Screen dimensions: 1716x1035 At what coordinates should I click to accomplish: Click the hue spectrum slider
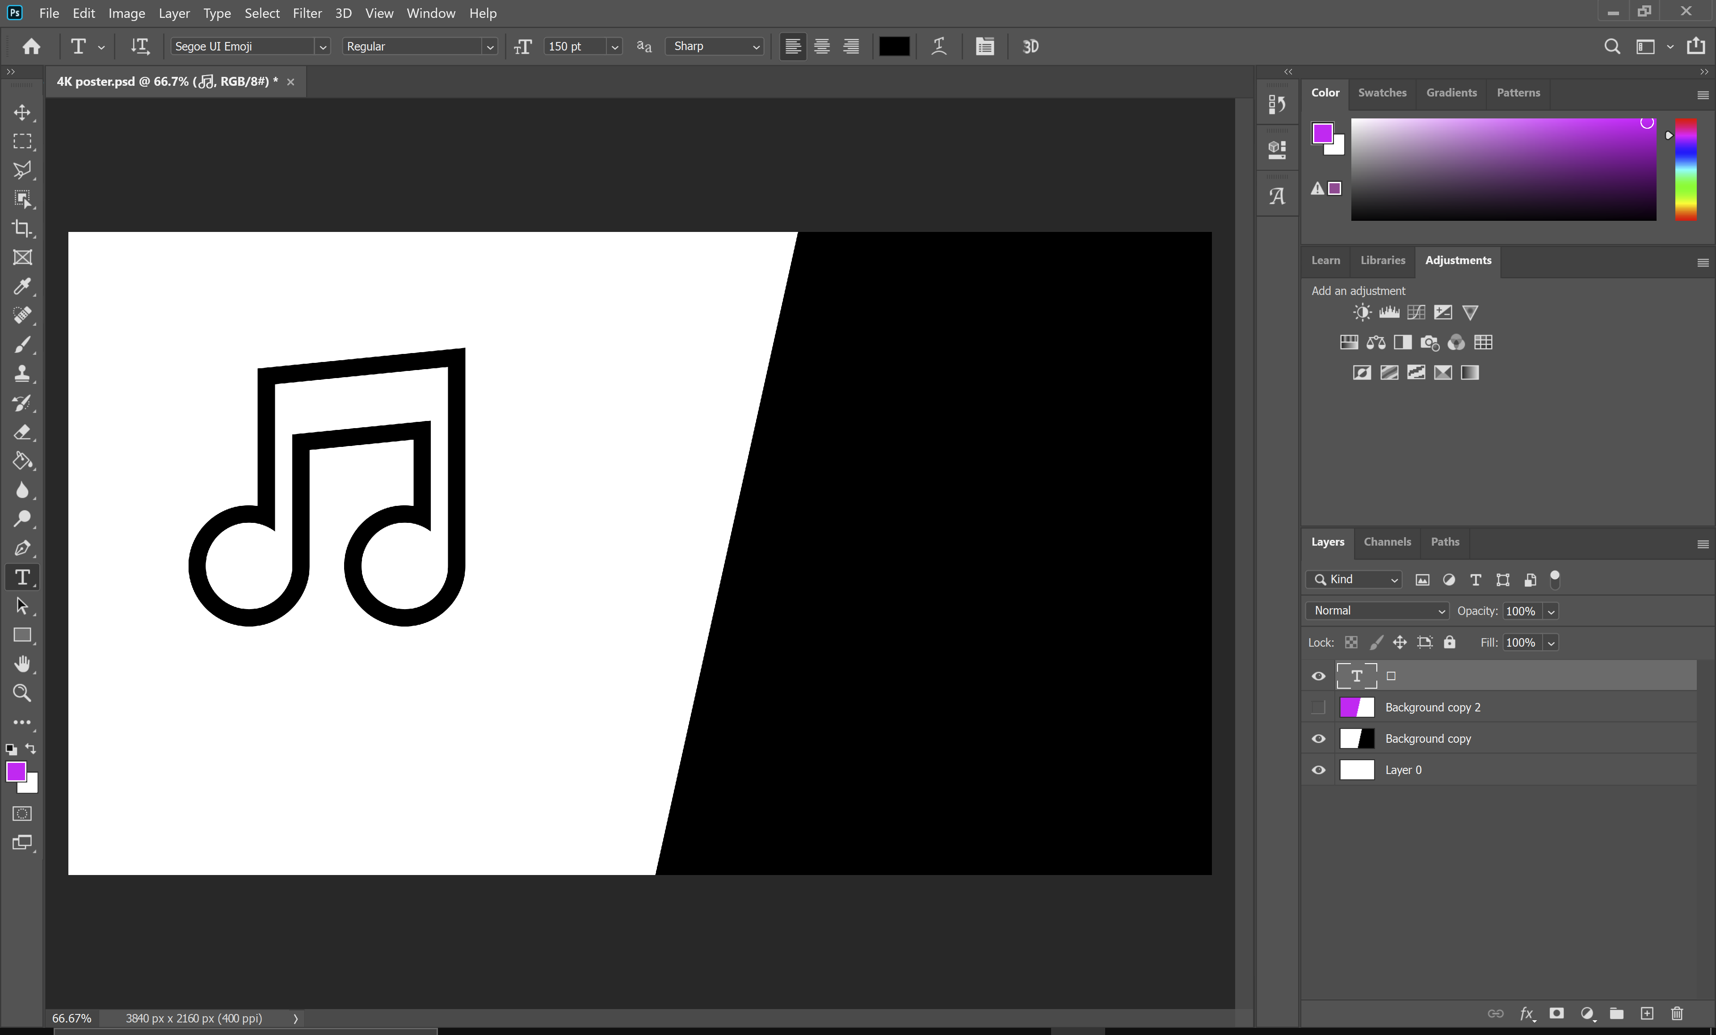(1685, 169)
